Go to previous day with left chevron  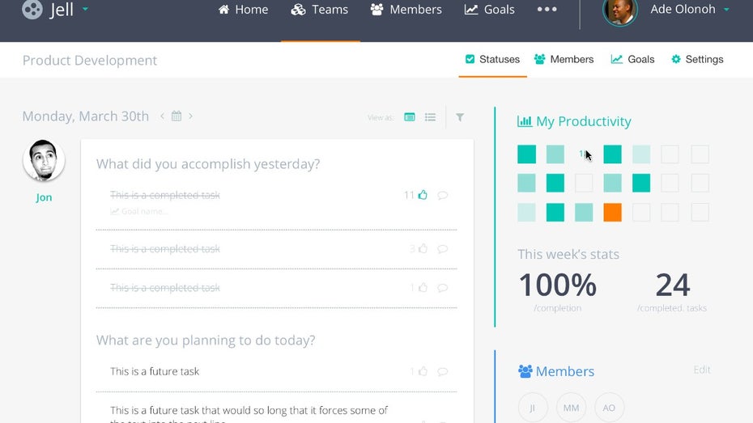click(x=162, y=116)
